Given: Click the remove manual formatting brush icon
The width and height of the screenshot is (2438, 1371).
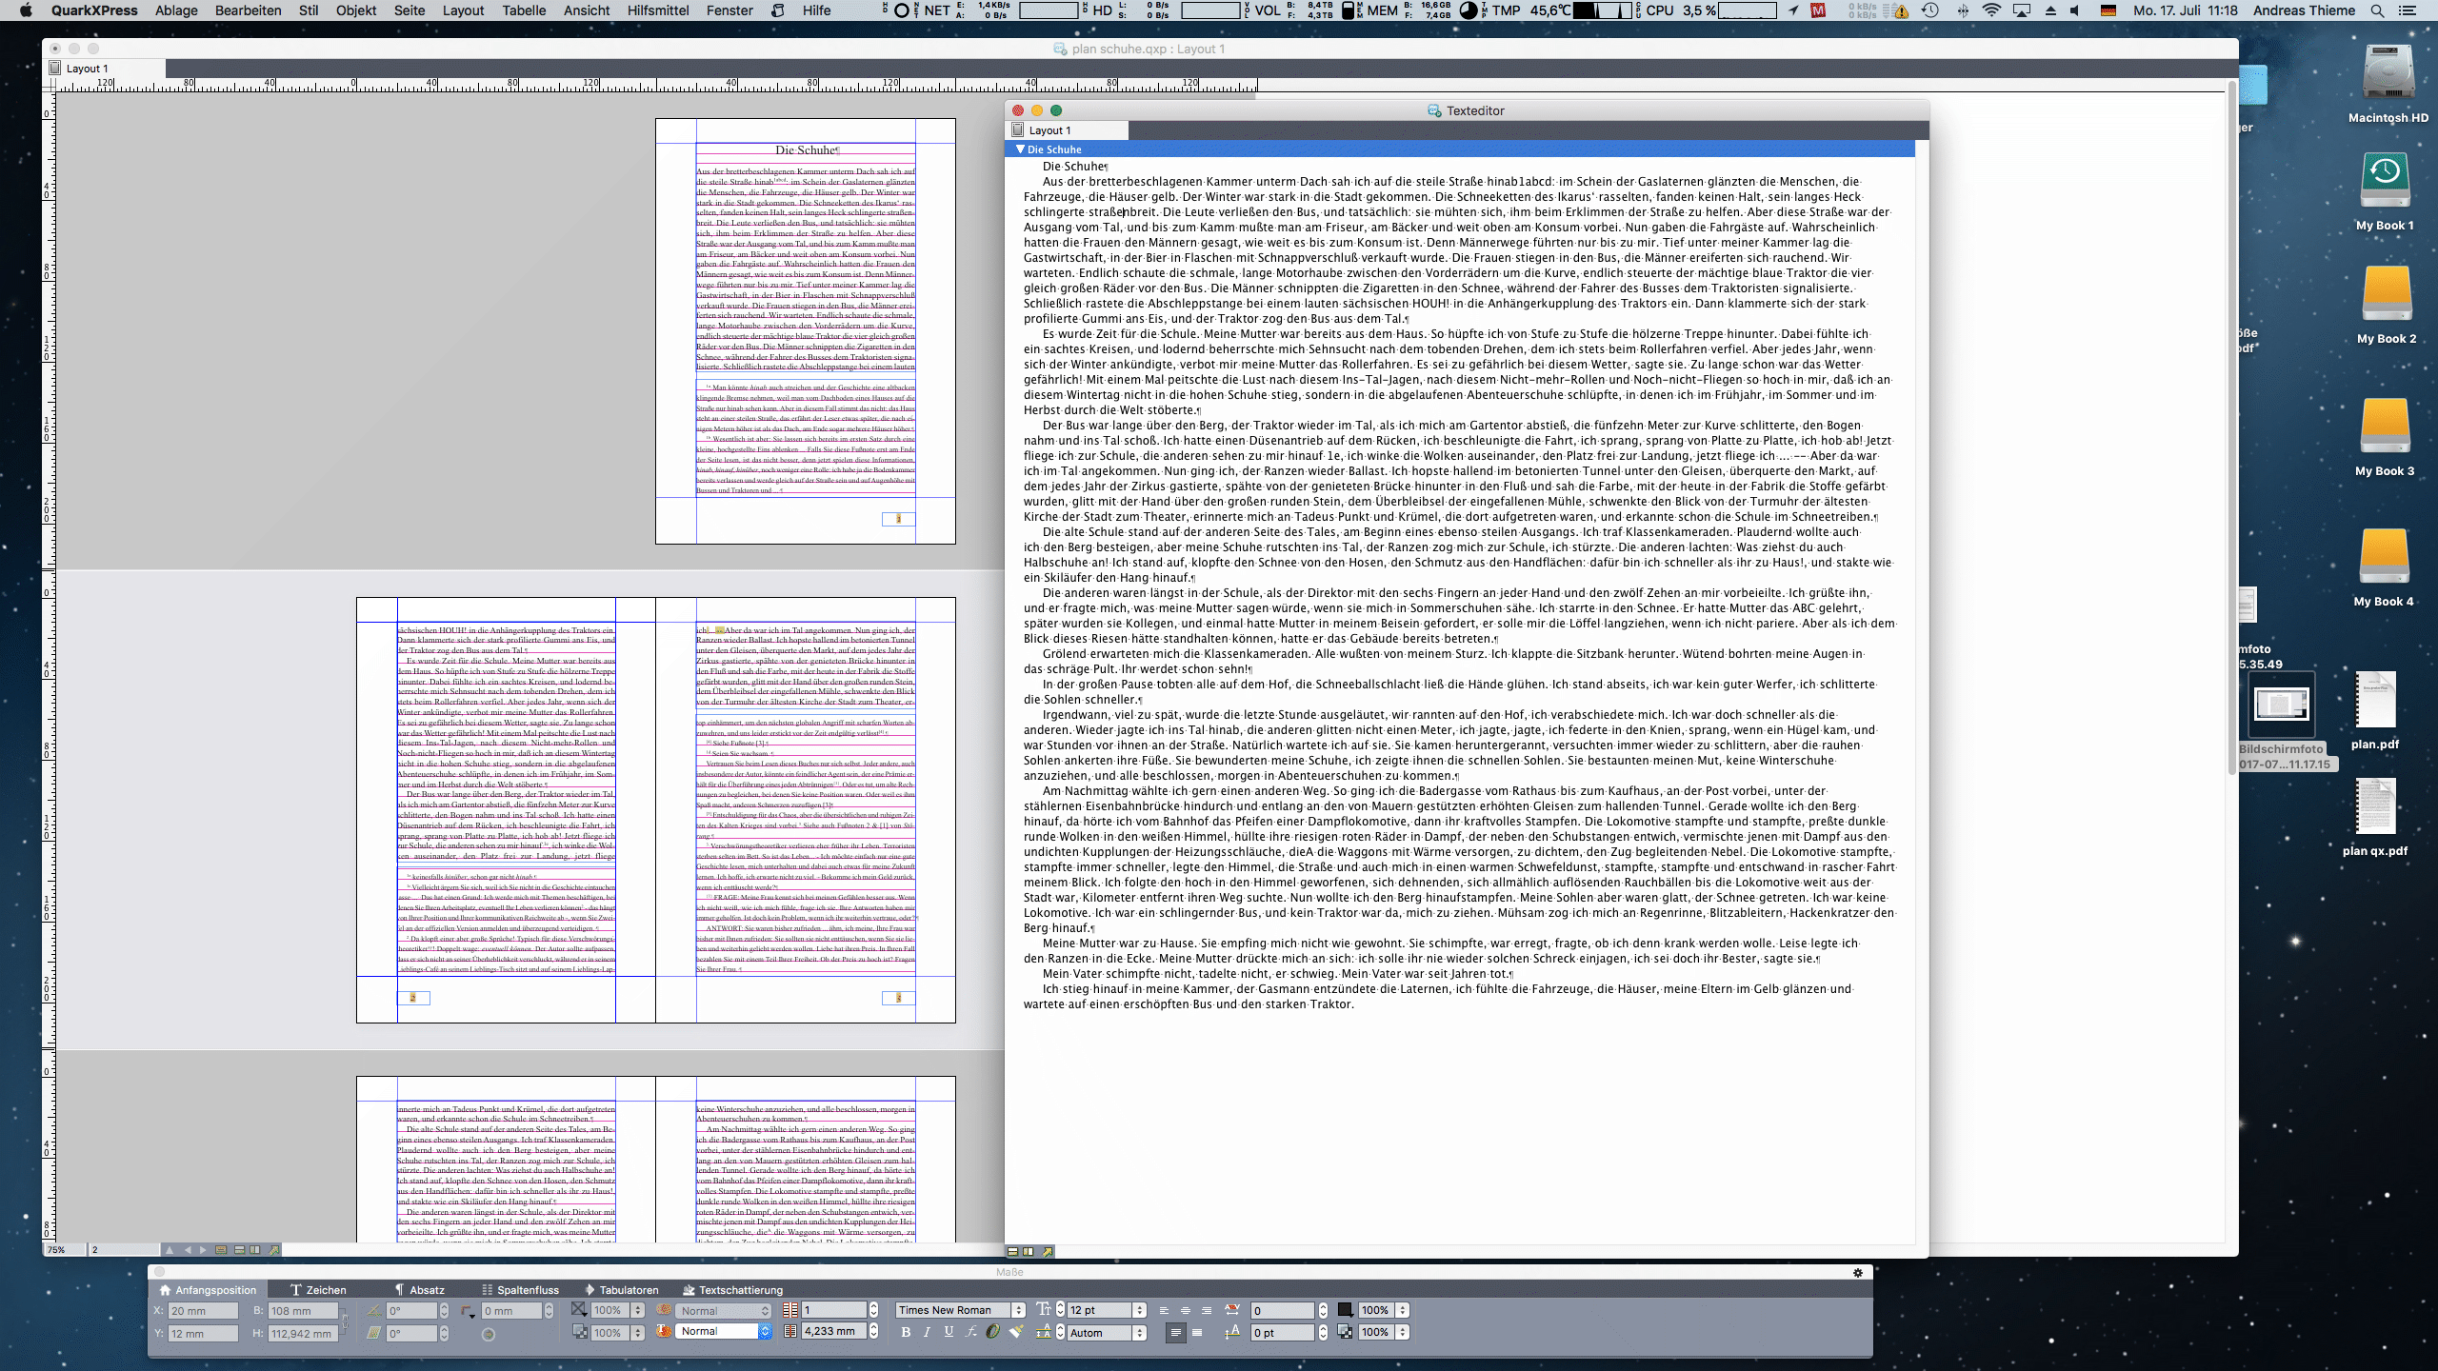Looking at the screenshot, I should [1016, 1331].
